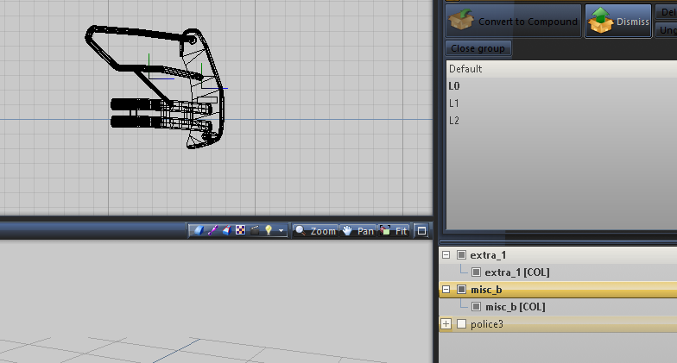Activate the Zoom viewport tool
Viewport: 677px width, 363px height.
point(315,231)
